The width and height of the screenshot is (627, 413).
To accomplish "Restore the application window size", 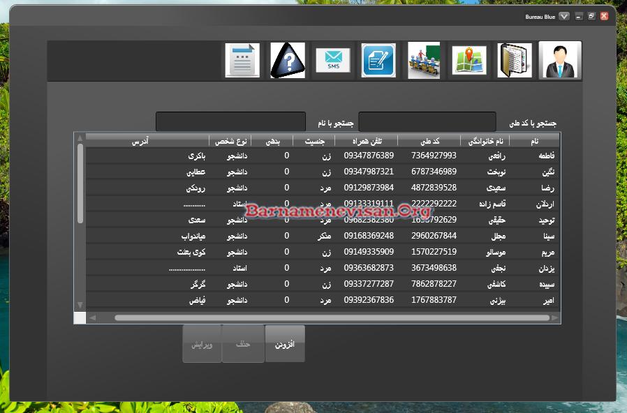I will tap(591, 16).
